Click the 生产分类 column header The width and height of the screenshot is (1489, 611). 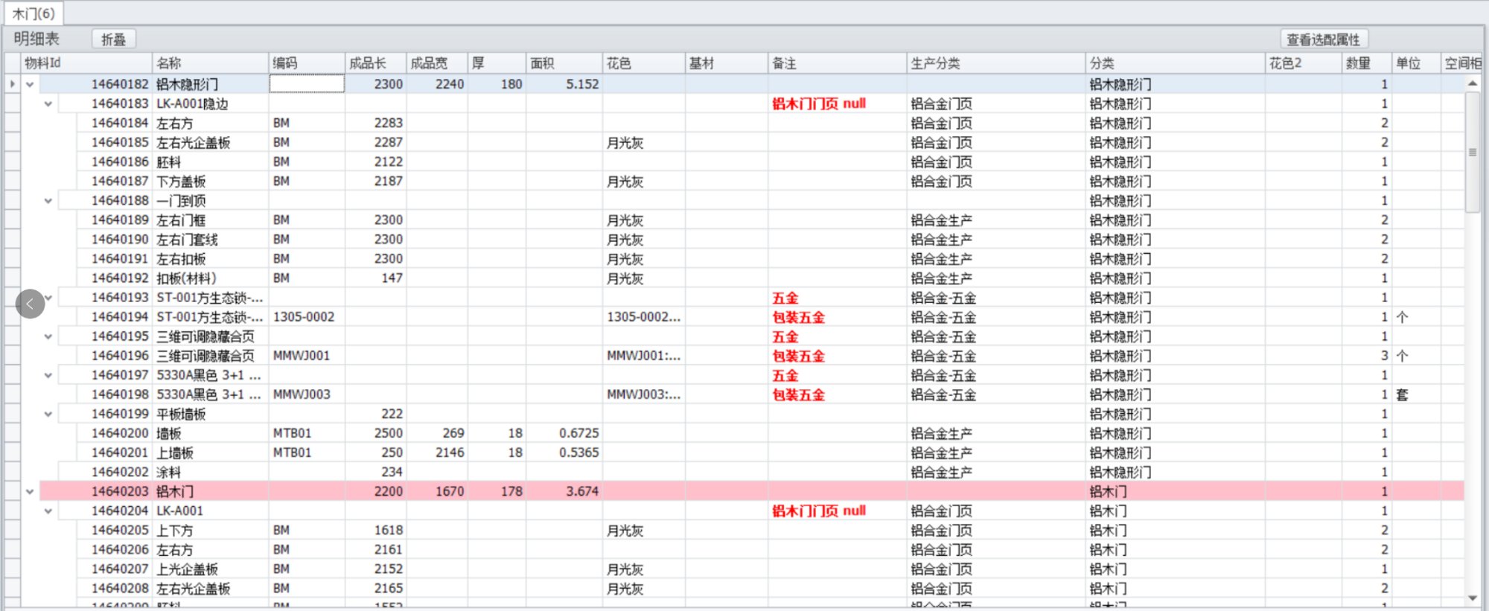(996, 63)
